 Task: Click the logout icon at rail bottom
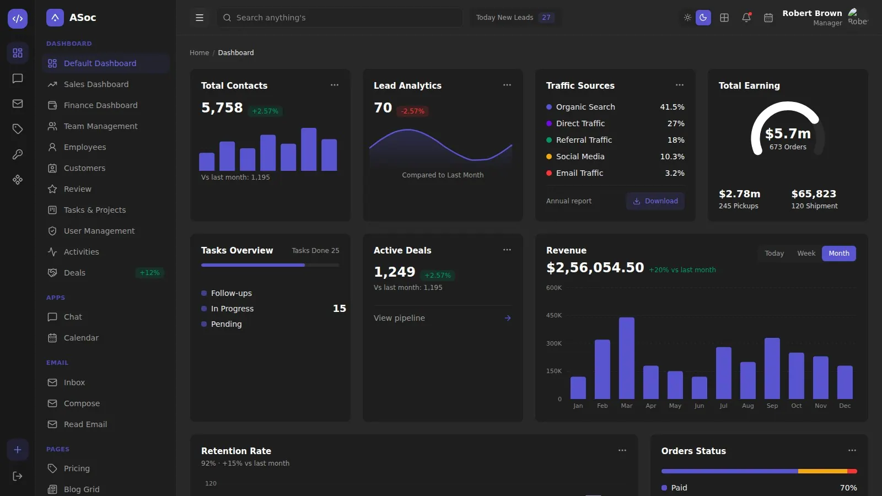pyautogui.click(x=18, y=476)
